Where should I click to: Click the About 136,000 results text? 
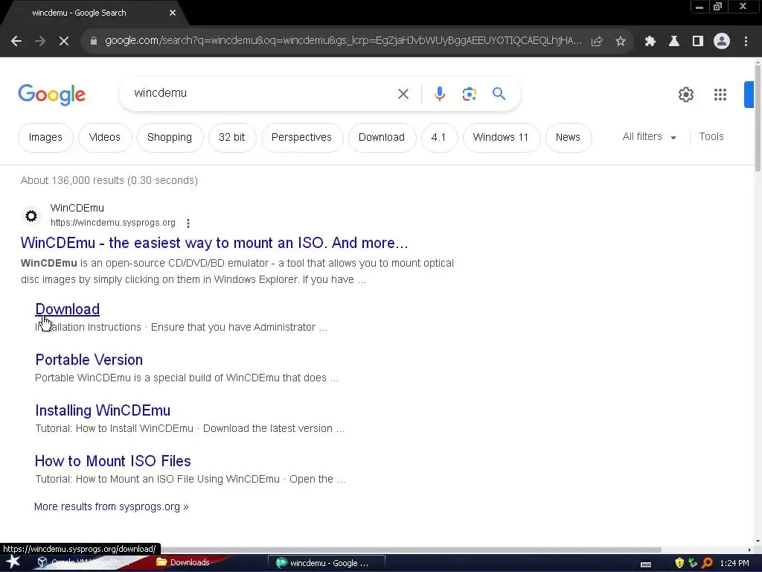point(109,180)
